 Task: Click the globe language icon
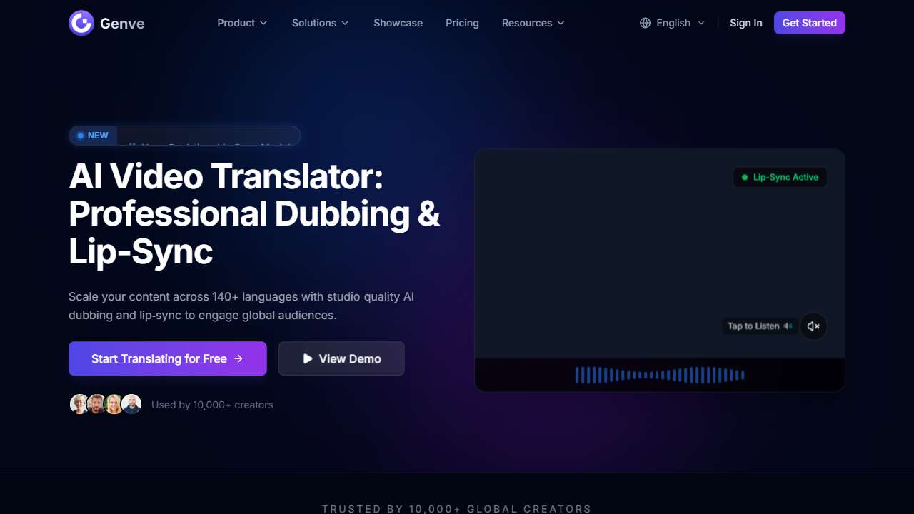(645, 23)
